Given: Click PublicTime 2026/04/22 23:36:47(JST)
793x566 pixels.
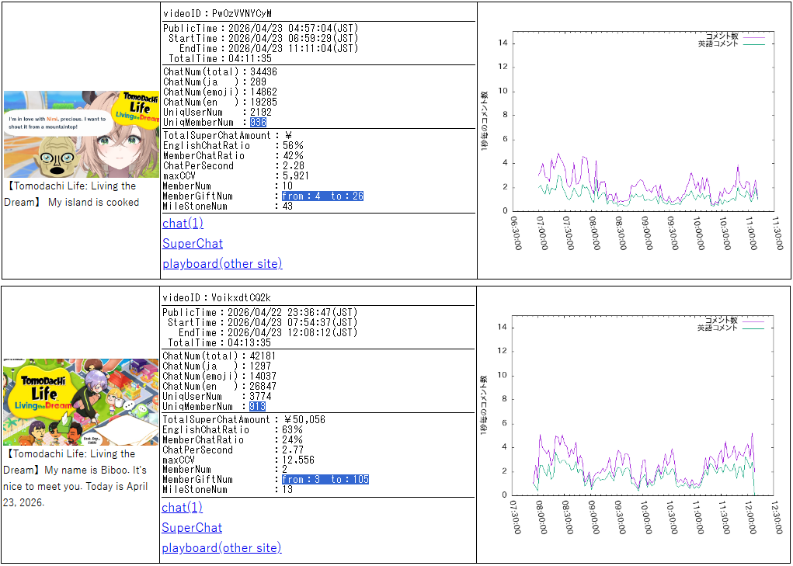Looking at the screenshot, I should pyautogui.click(x=292, y=312).
